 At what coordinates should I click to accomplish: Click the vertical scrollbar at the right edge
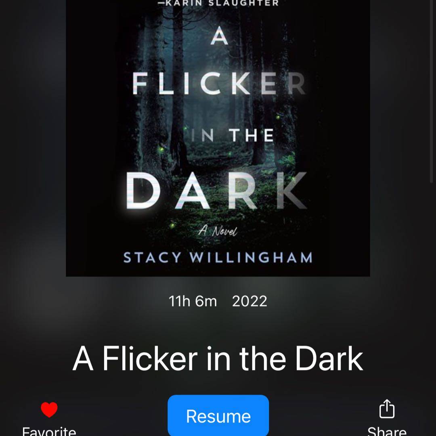coord(432,91)
